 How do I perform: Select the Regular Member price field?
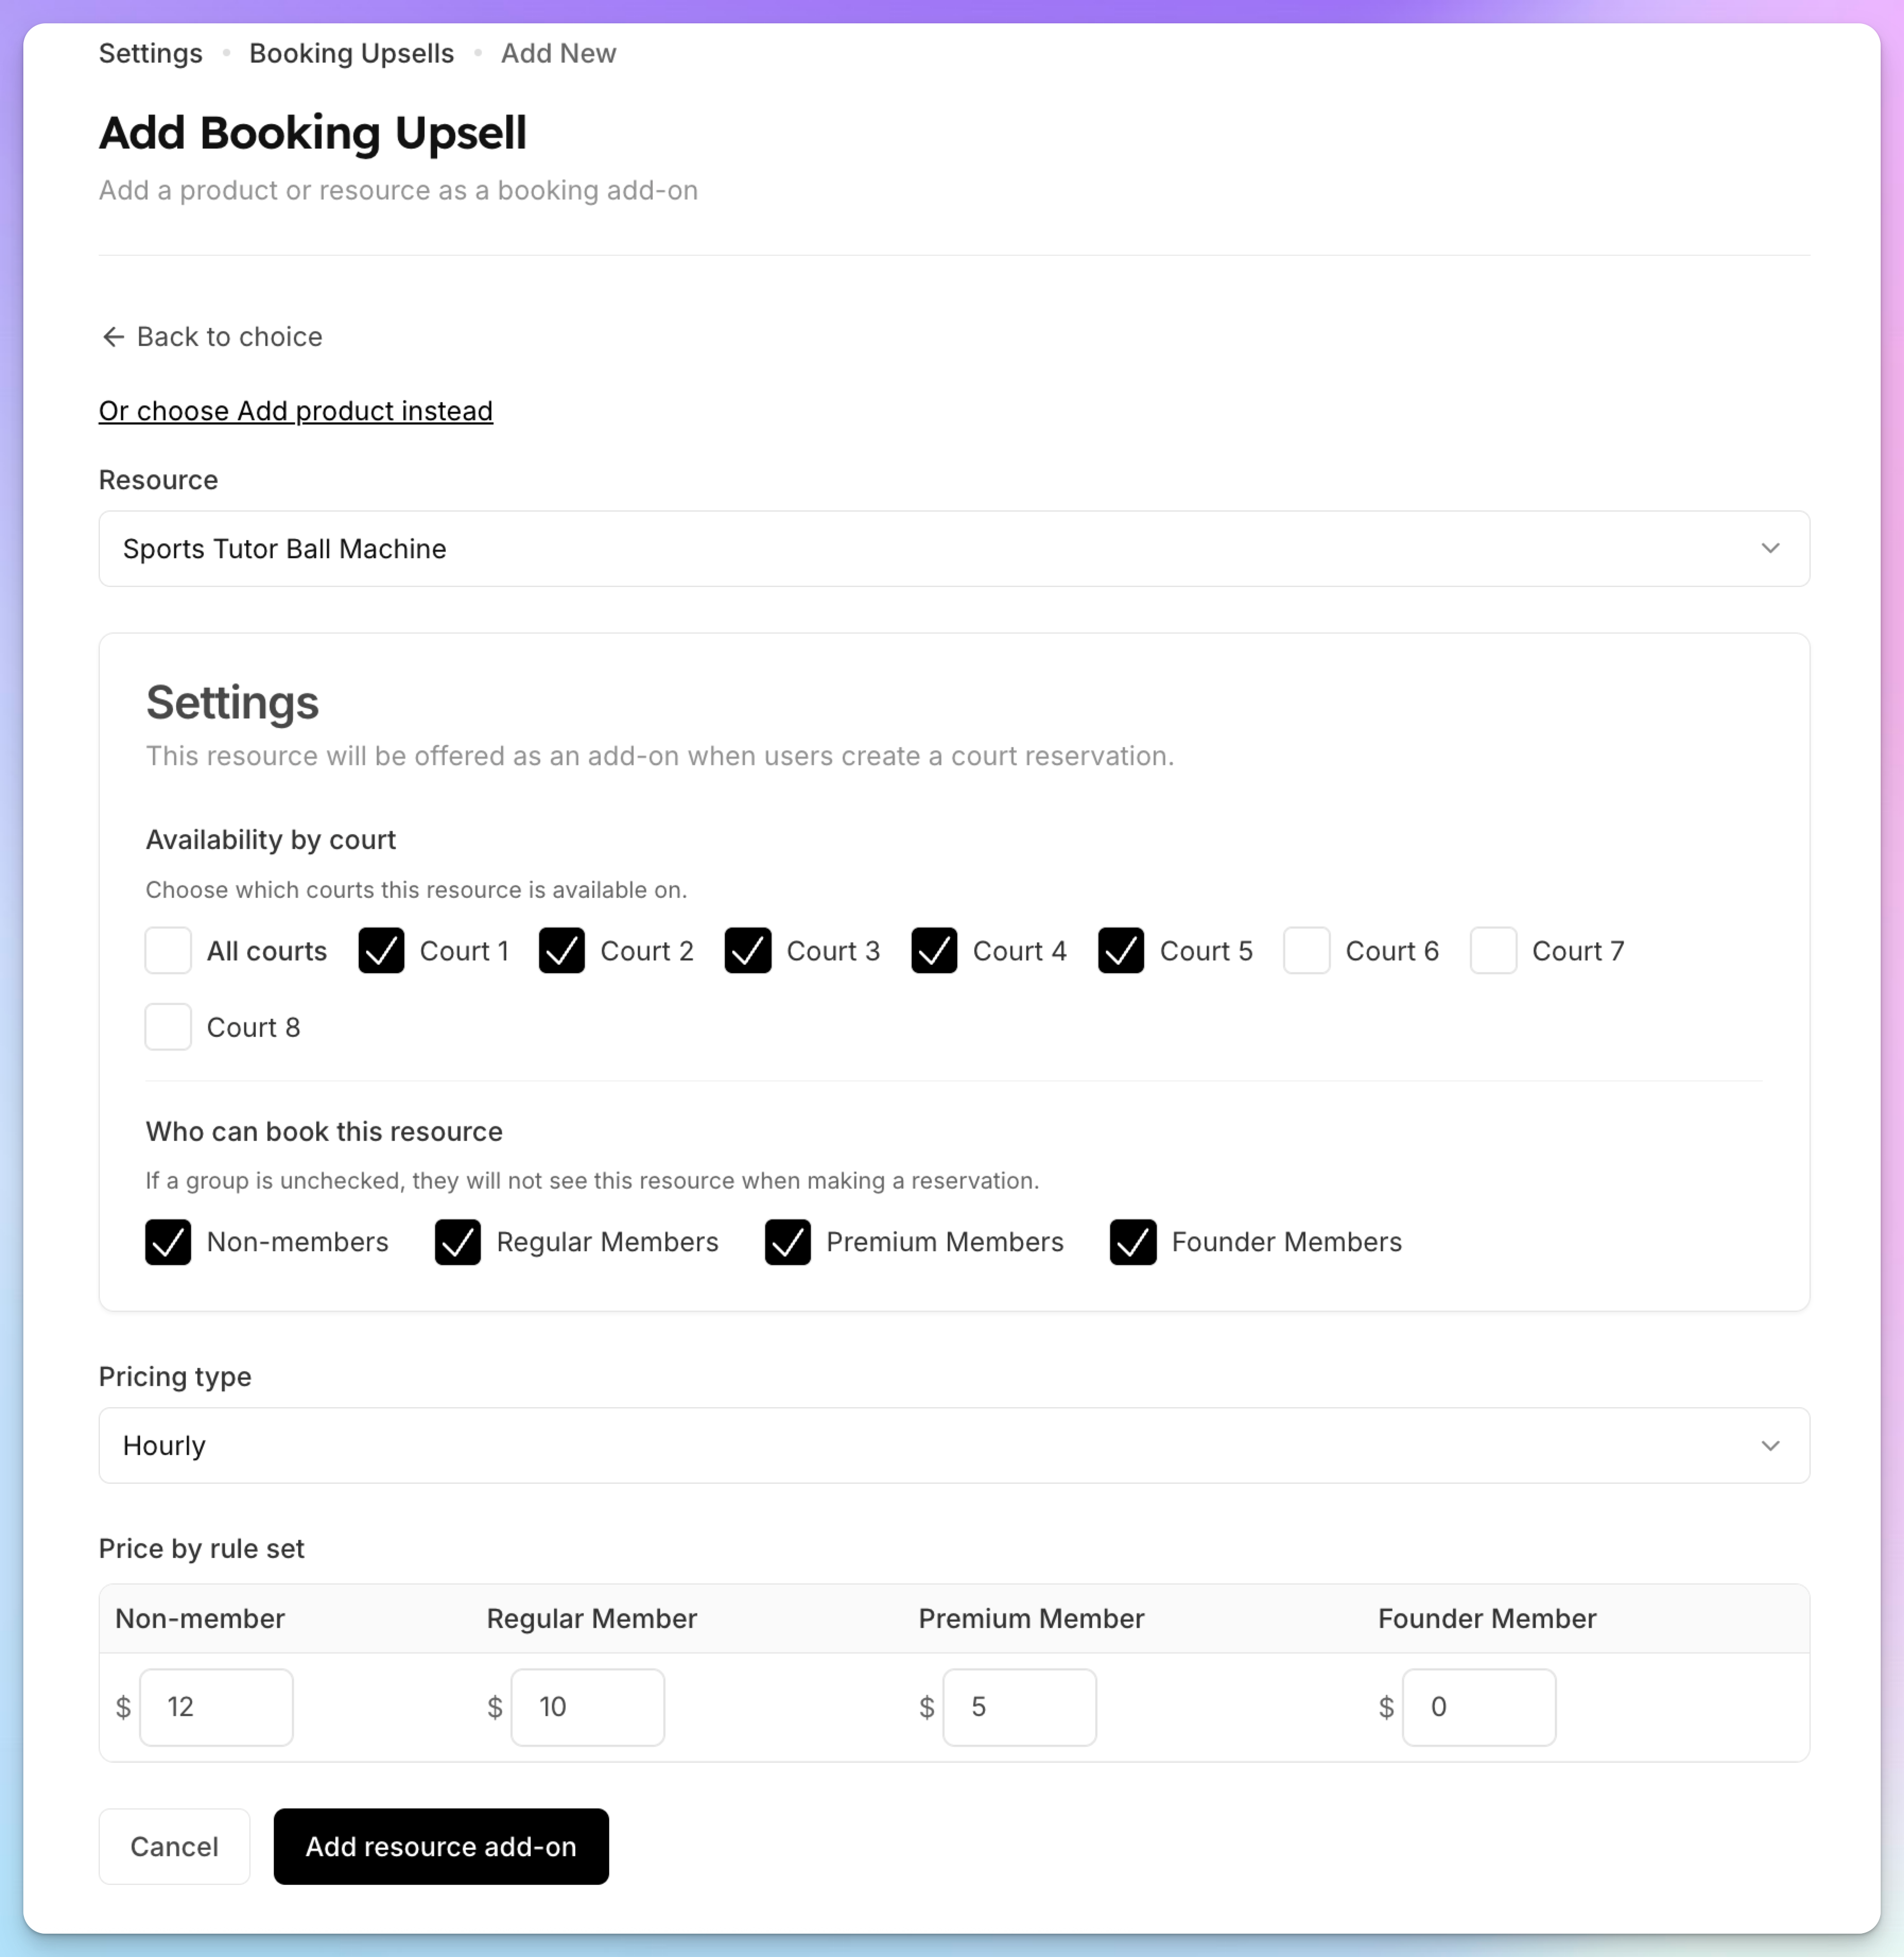588,1707
